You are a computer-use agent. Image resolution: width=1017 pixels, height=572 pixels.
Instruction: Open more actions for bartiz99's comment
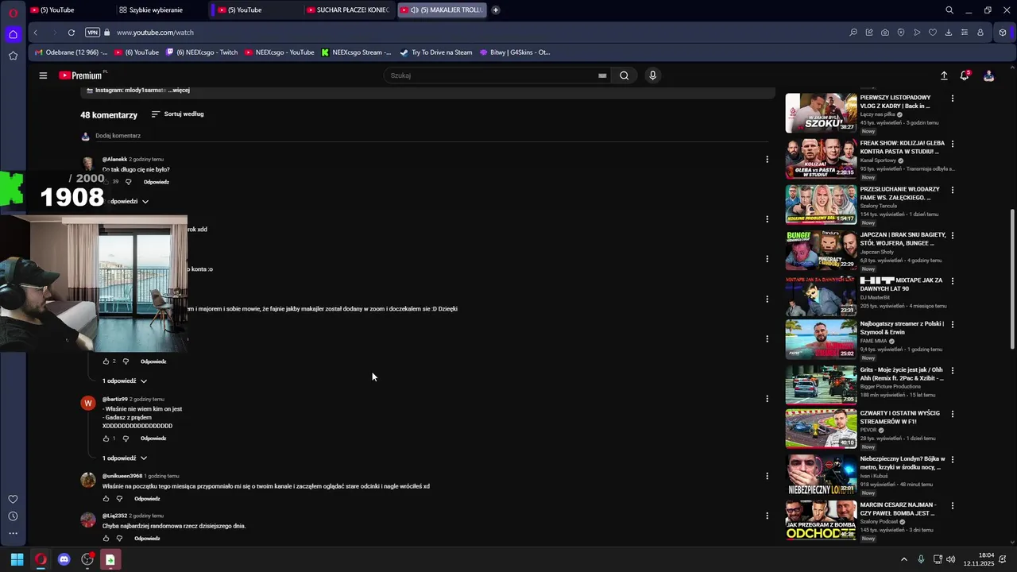tap(767, 399)
